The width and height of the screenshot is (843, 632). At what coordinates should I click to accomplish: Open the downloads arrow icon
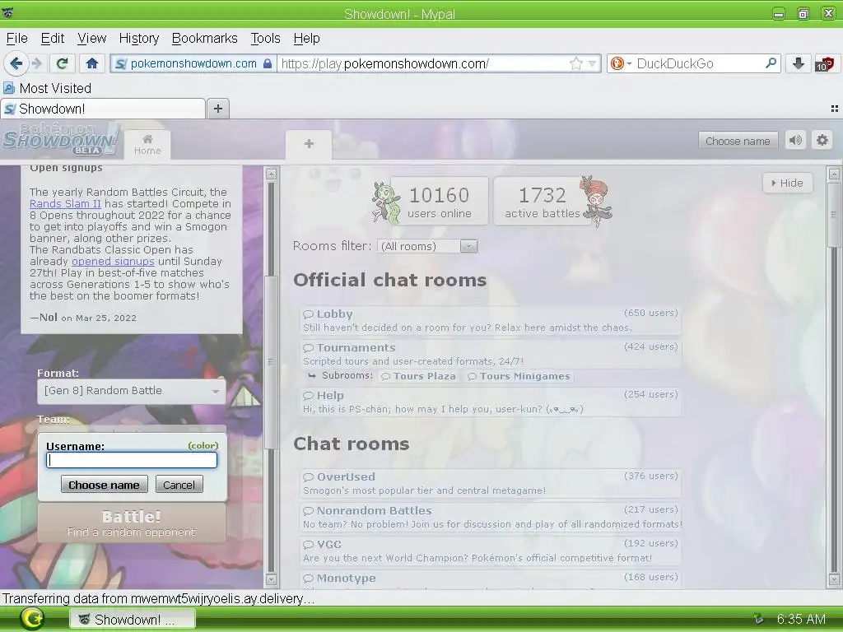[x=799, y=63]
